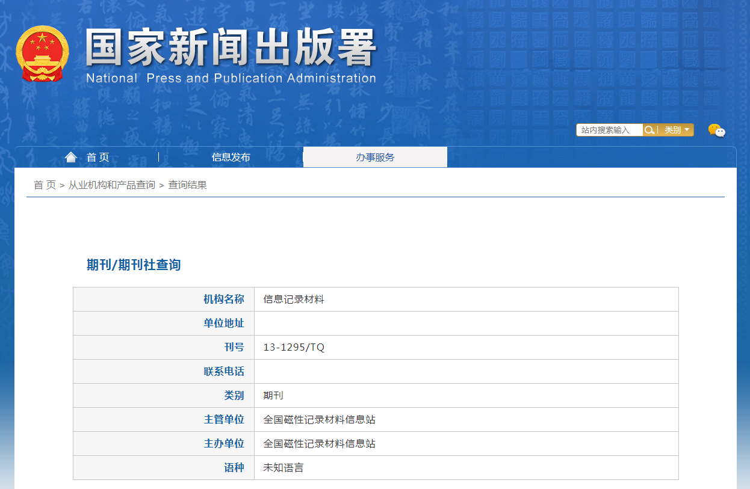
Task: Click the magnifier search icon
Action: (x=649, y=130)
